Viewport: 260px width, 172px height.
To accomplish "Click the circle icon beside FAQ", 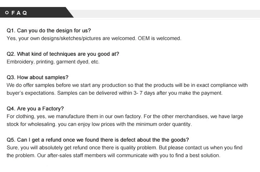I will pyautogui.click(x=7, y=13).
